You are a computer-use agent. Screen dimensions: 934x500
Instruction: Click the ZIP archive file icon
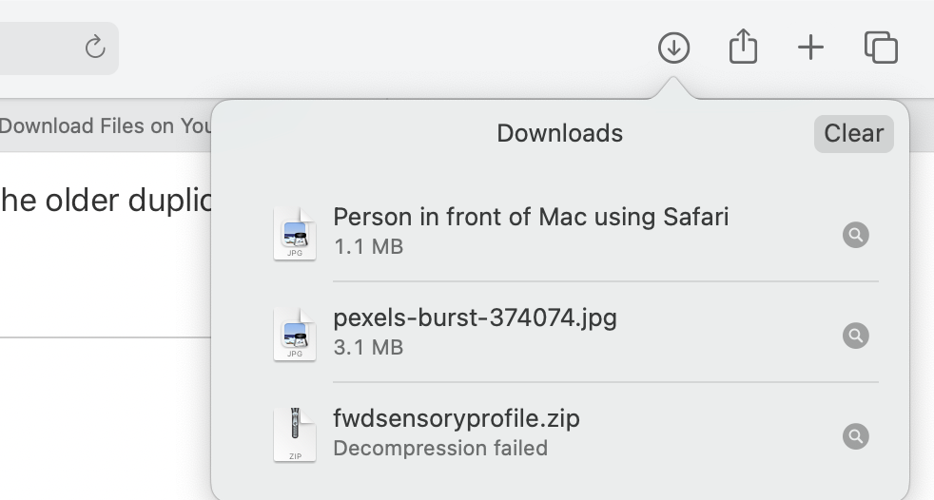click(295, 435)
